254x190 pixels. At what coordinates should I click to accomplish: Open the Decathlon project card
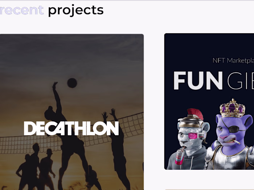click(72, 112)
